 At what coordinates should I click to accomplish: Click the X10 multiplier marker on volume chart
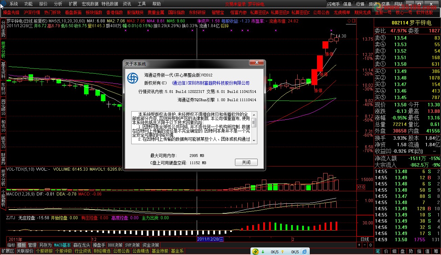pos(361,187)
